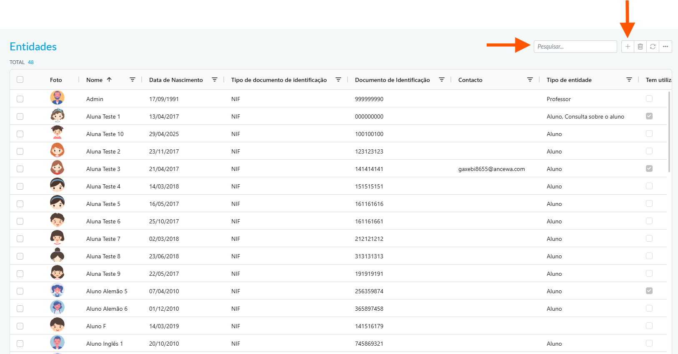Viewport: 678px width, 354px height.
Task: Click the trash delete icon
Action: [x=640, y=47]
